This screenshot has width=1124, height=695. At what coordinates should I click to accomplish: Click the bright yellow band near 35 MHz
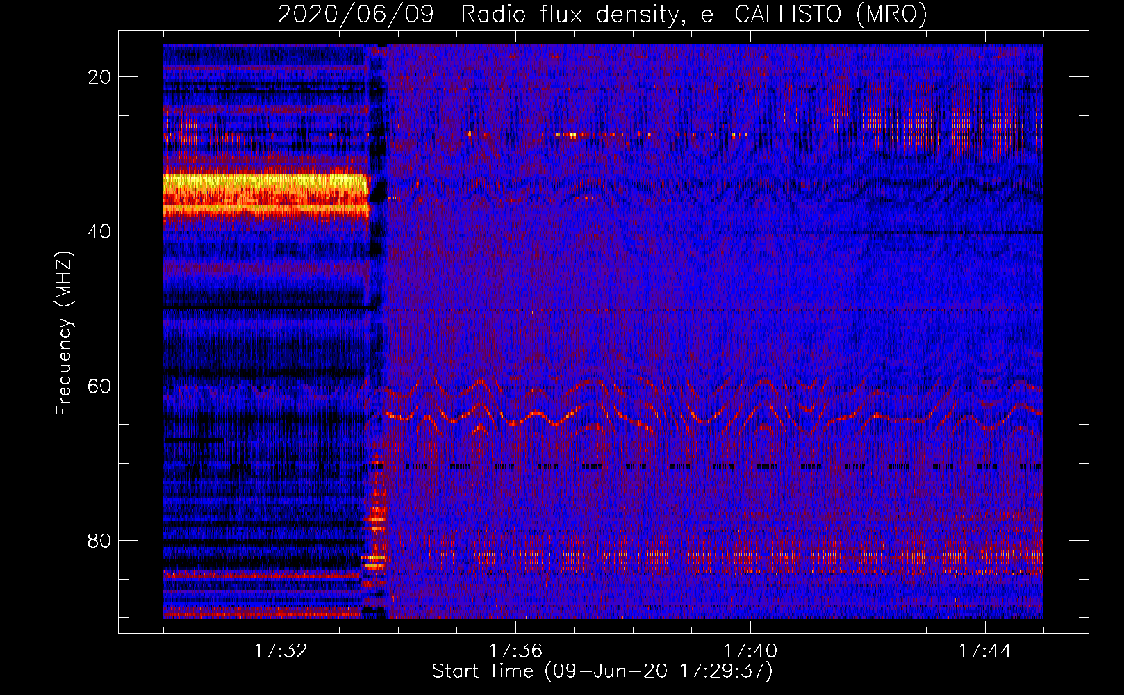pyautogui.click(x=266, y=195)
